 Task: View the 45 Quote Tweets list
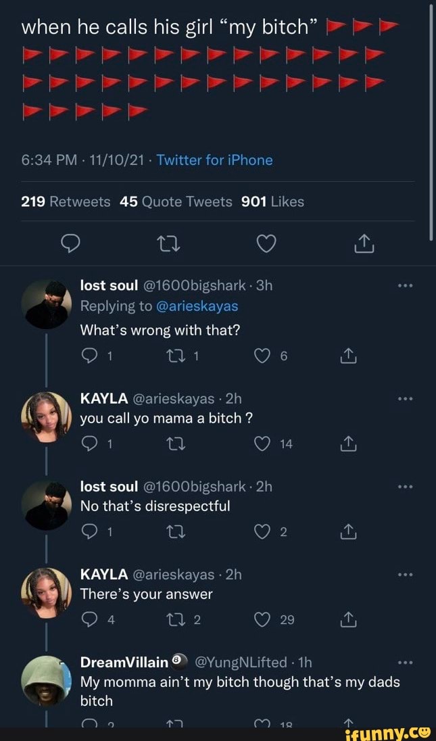point(175,201)
